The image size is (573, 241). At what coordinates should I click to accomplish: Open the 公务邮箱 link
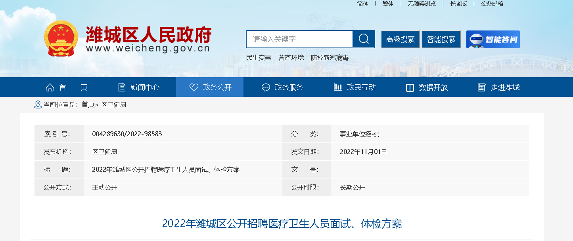492,4
